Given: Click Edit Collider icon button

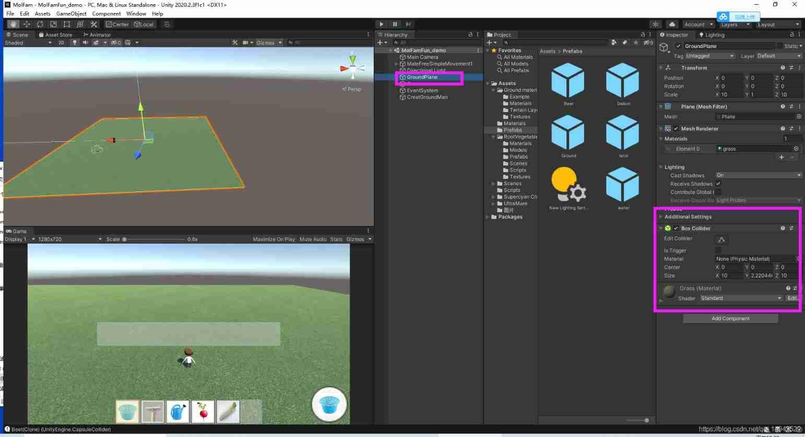Looking at the screenshot, I should pos(721,239).
